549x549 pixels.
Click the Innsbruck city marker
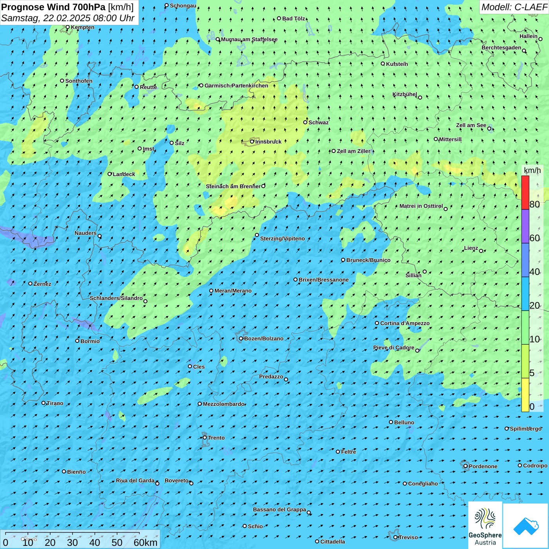click(252, 142)
